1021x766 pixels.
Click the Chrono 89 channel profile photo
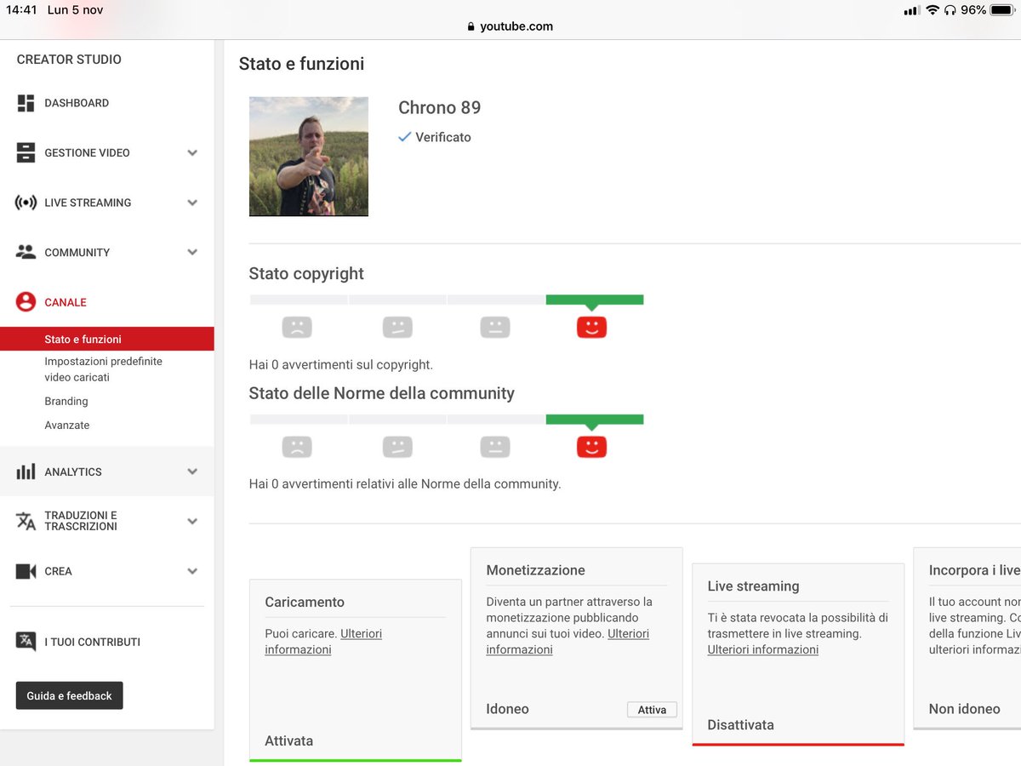pyautogui.click(x=309, y=156)
